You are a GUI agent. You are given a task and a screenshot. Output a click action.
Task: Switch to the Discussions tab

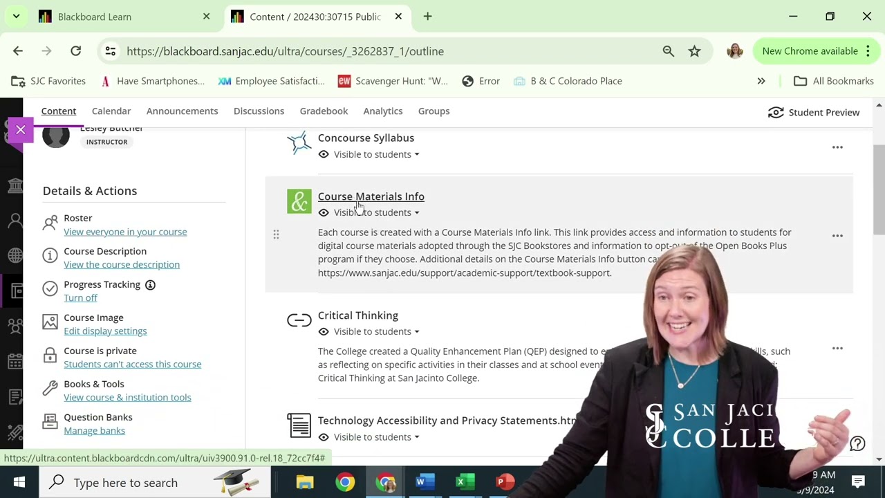click(x=259, y=111)
